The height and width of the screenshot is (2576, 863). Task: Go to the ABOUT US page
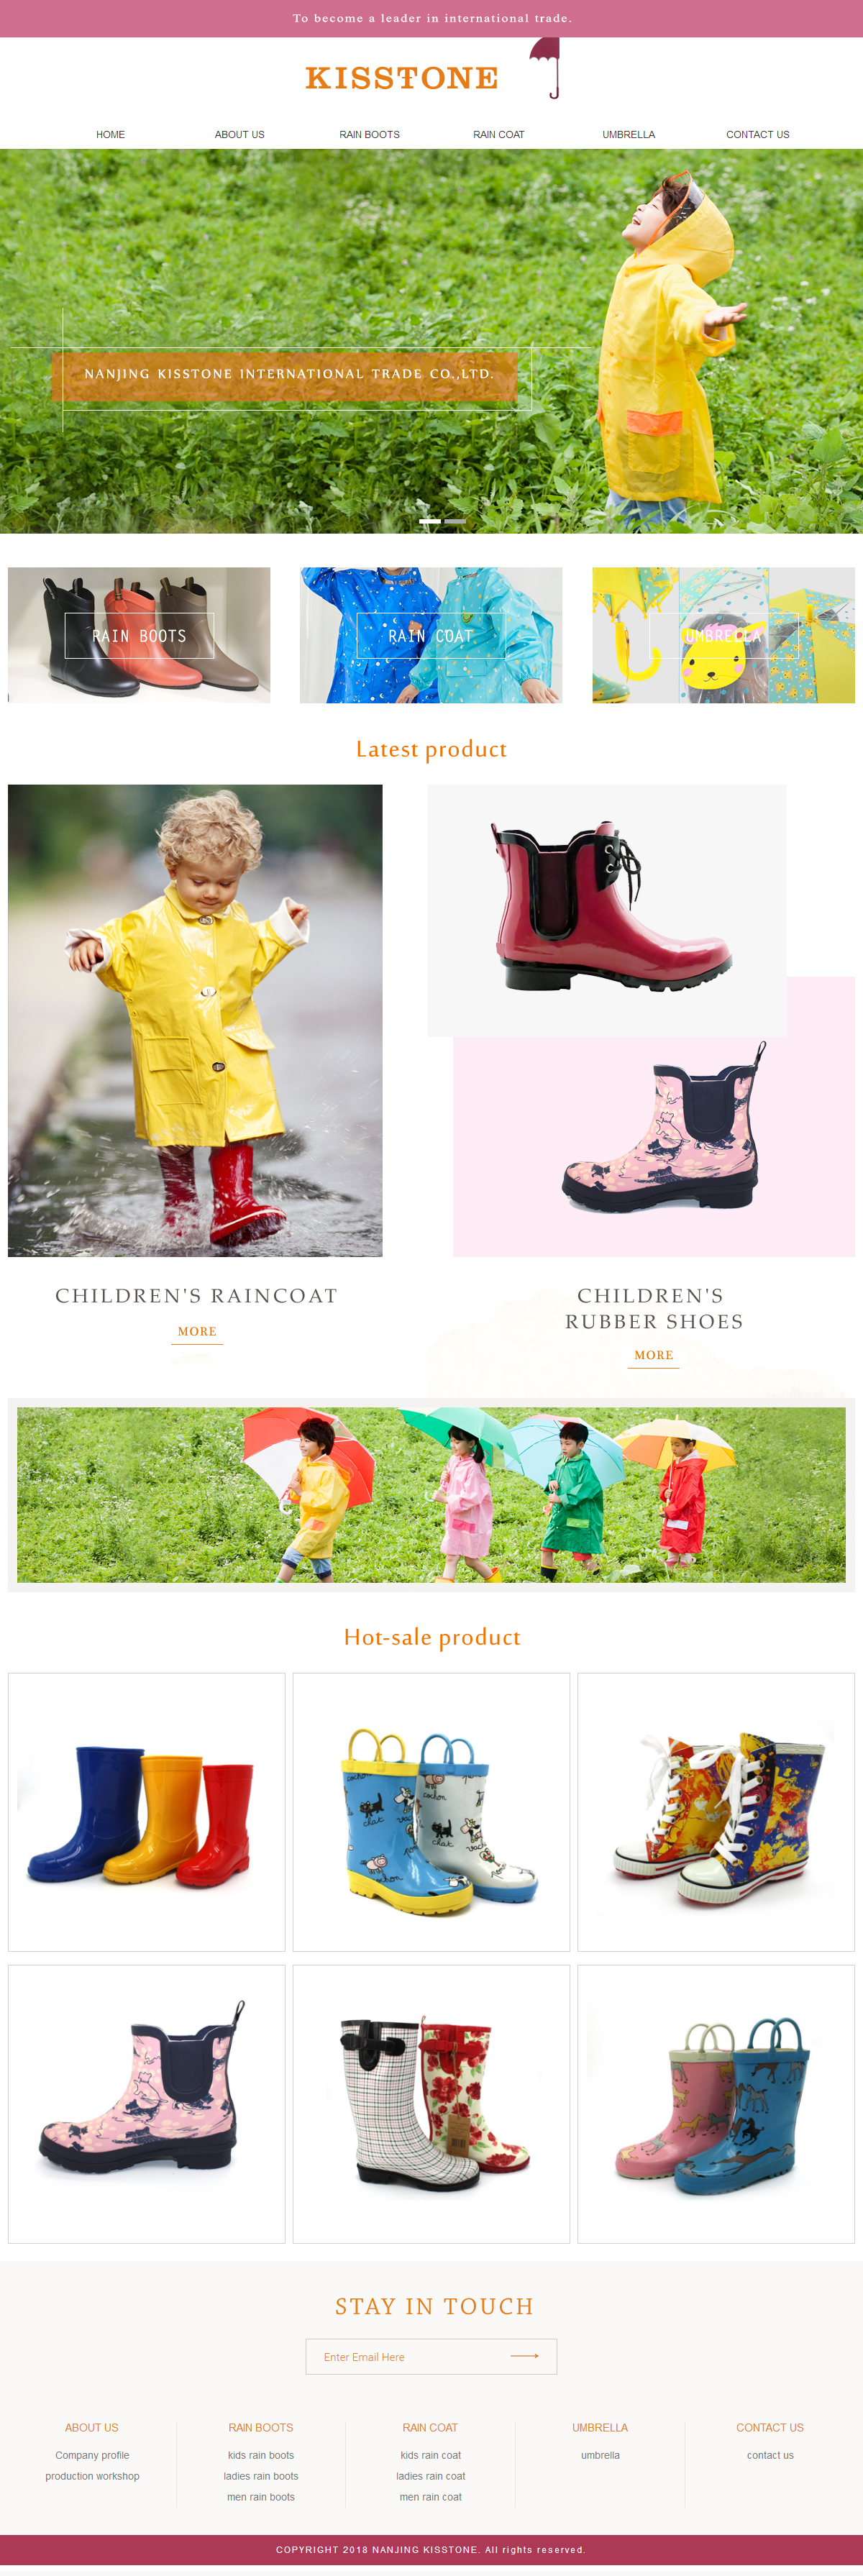pyautogui.click(x=239, y=134)
